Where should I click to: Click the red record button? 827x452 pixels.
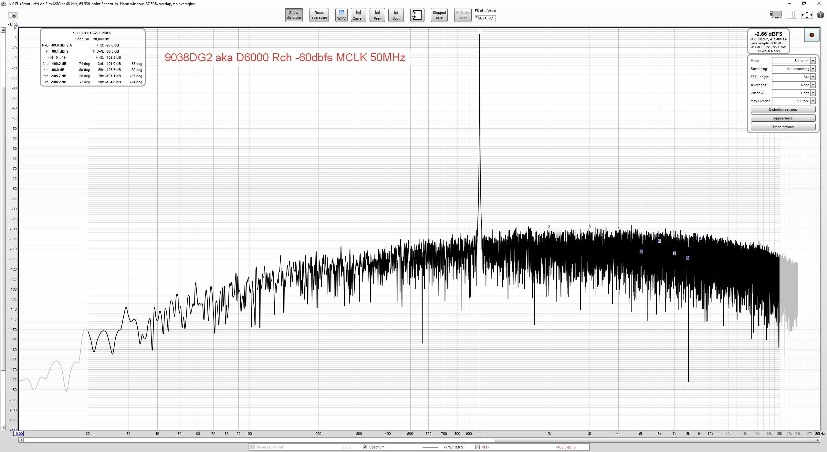click(811, 35)
